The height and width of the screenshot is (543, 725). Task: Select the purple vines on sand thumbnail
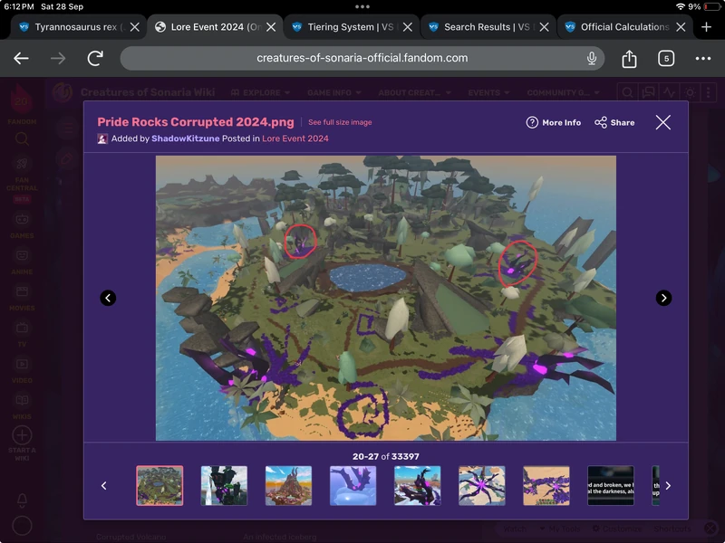[546, 486]
